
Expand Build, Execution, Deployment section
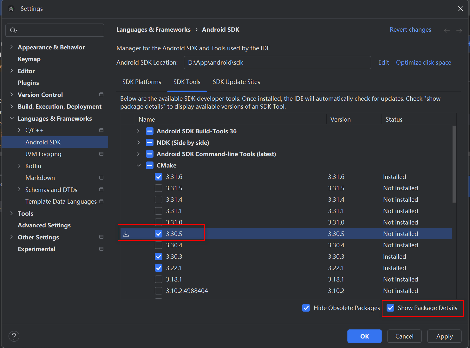[x=11, y=106]
